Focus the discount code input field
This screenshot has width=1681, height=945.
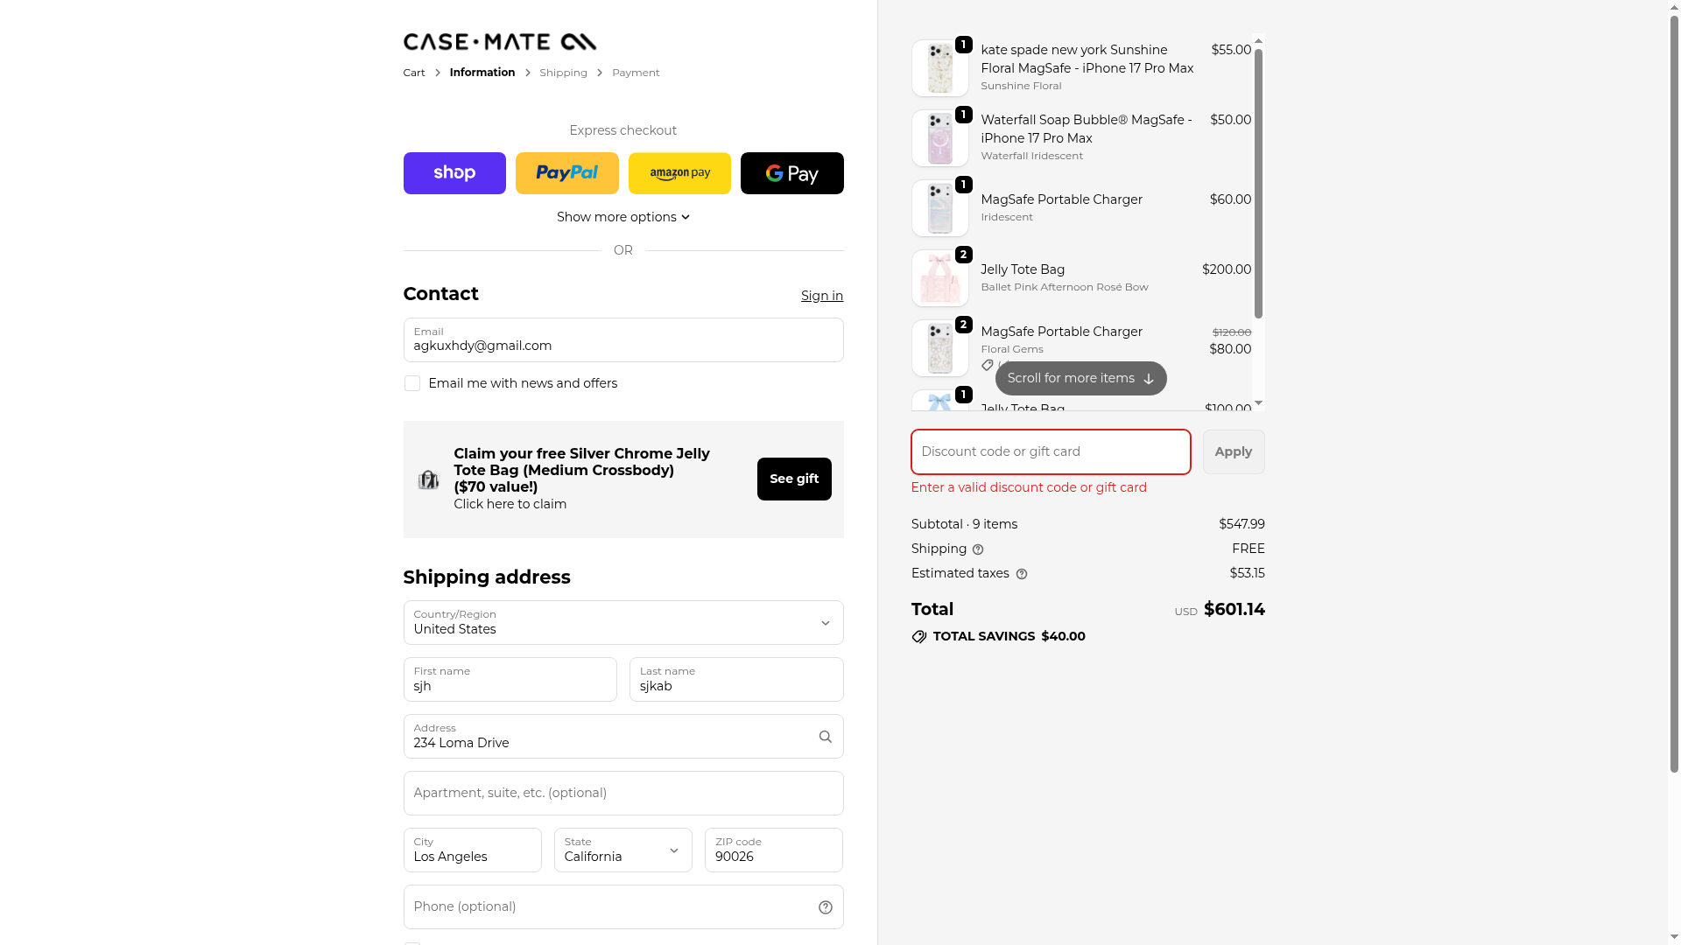tap(1050, 451)
